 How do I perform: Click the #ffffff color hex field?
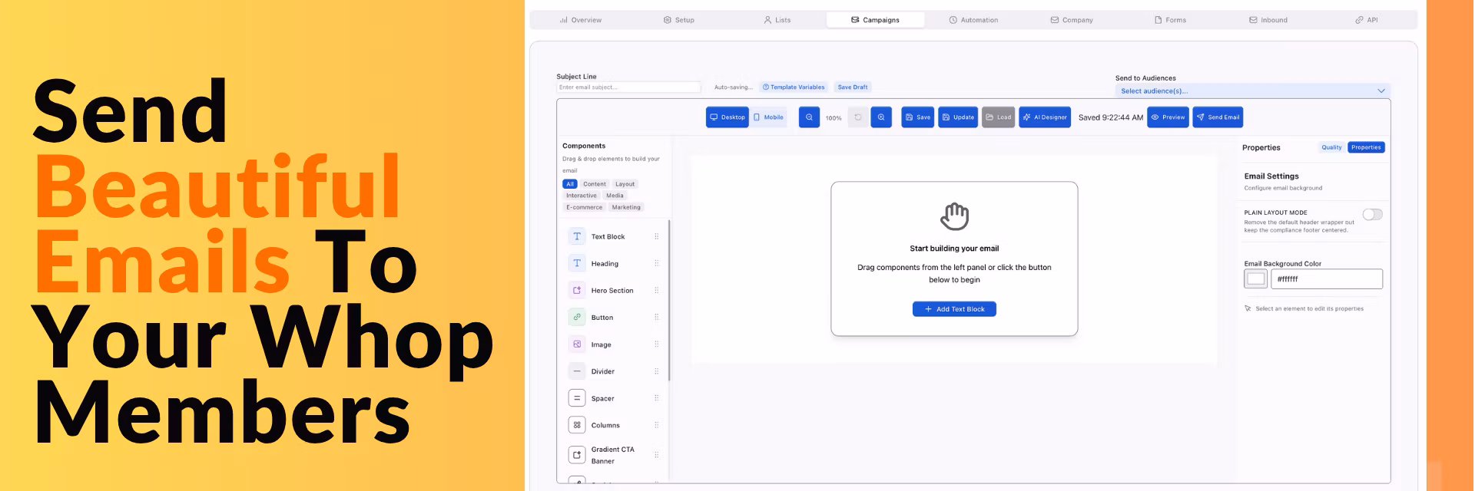pos(1327,279)
